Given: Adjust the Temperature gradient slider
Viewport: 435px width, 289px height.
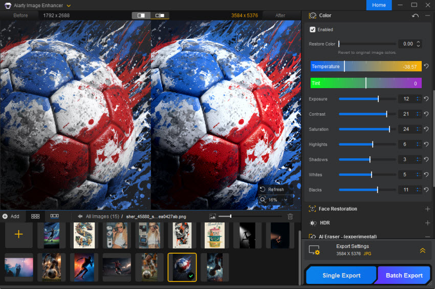Looking at the screenshot, I should pos(366,67).
